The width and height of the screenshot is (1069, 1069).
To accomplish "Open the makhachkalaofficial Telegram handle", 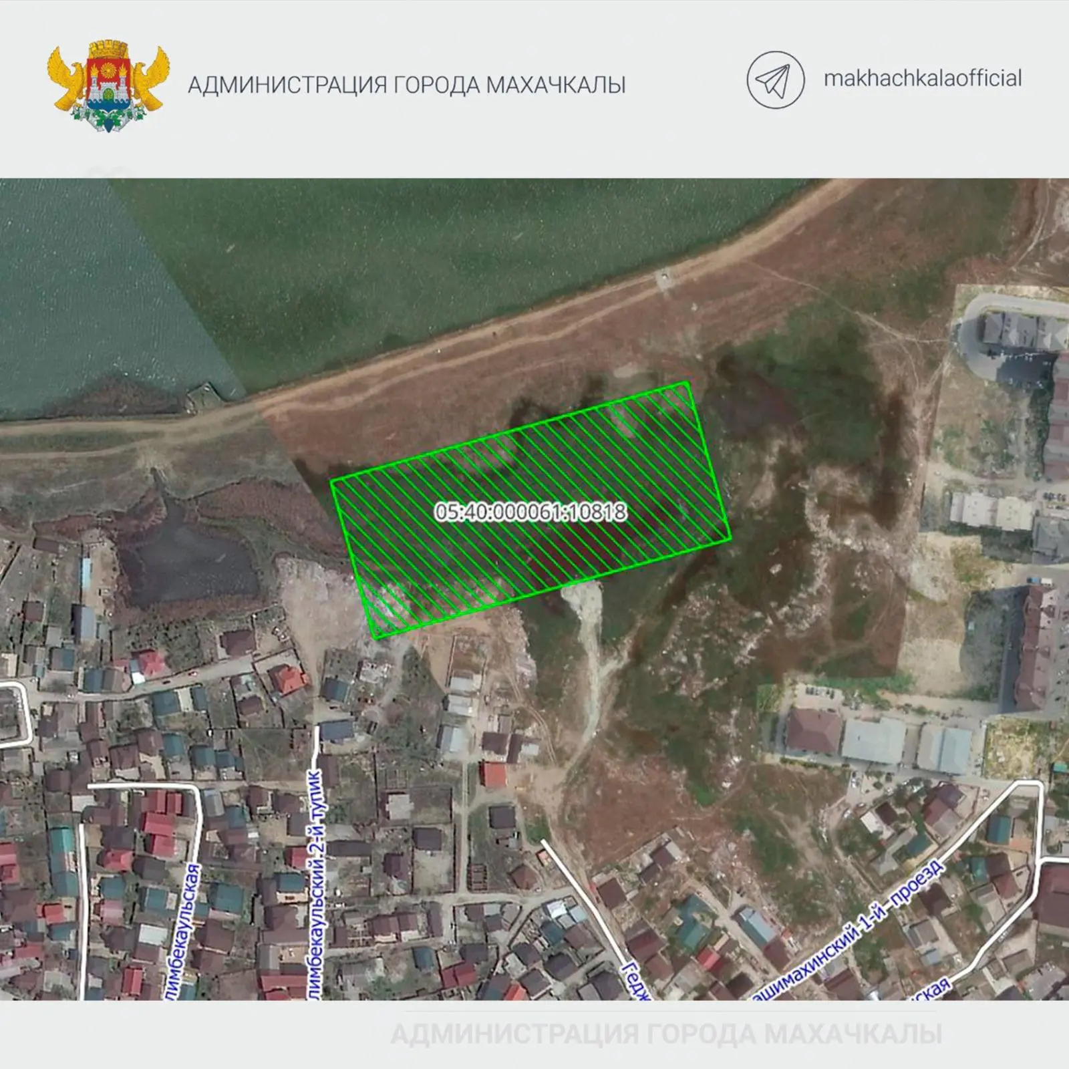I will point(922,78).
